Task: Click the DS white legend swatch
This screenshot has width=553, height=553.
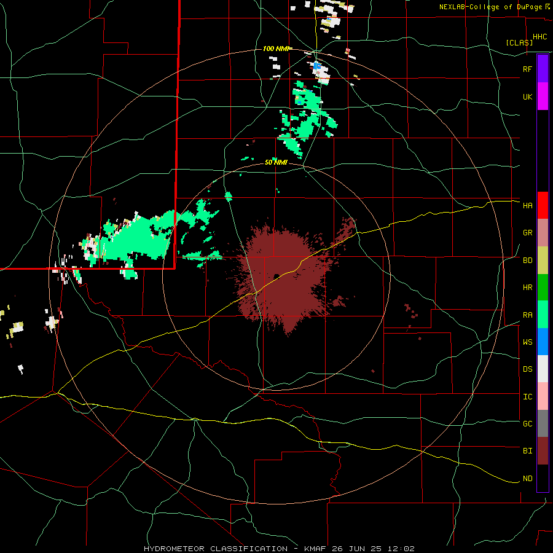Action: [543, 369]
